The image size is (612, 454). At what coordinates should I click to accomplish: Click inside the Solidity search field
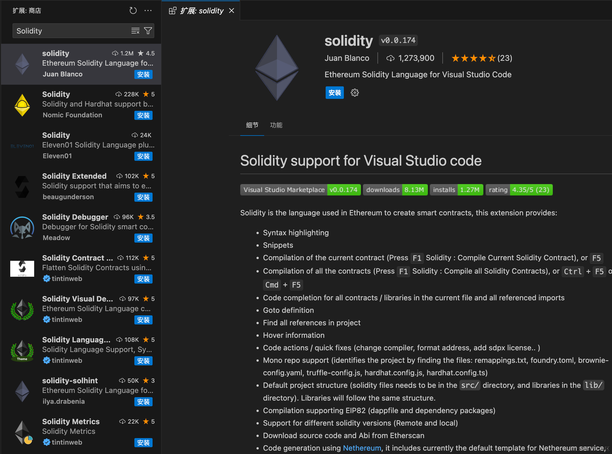pyautogui.click(x=71, y=31)
